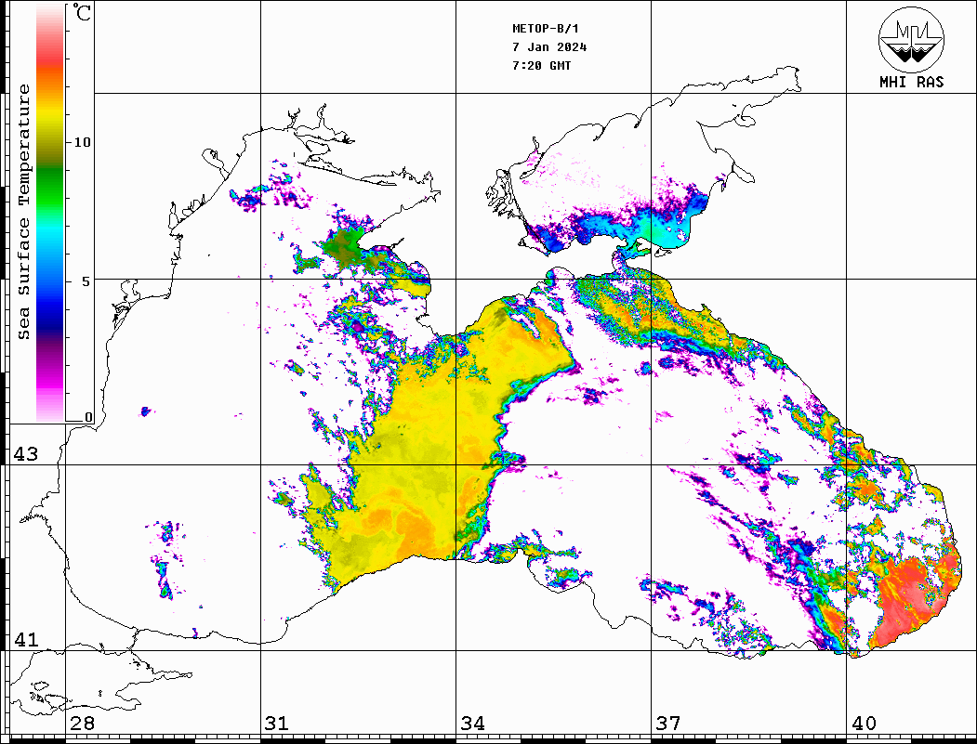Click the 'METOP-B/1' satellite label

[545, 29]
